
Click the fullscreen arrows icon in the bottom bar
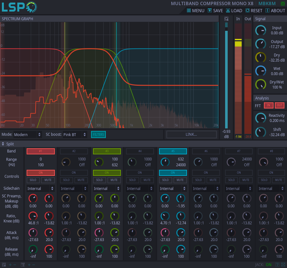pos(283,265)
